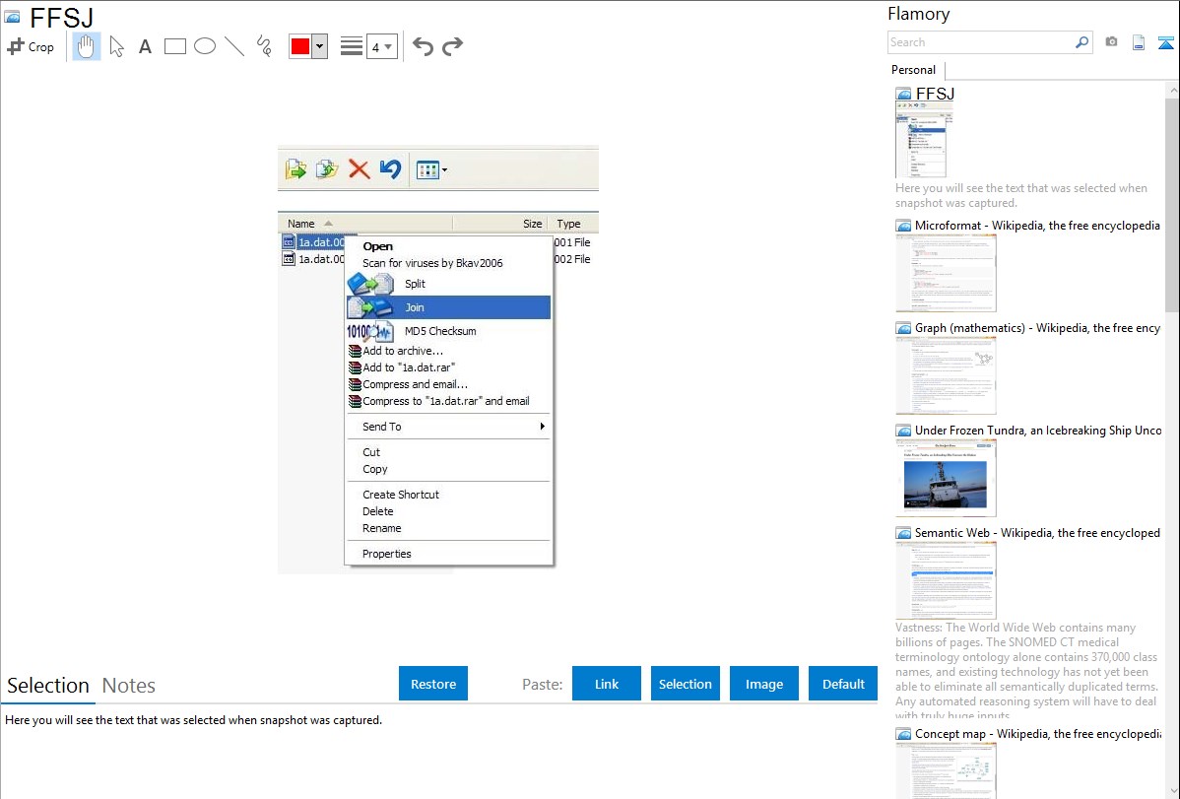1180x799 pixels.
Task: Select the hand pan tool
Action: [x=86, y=46]
